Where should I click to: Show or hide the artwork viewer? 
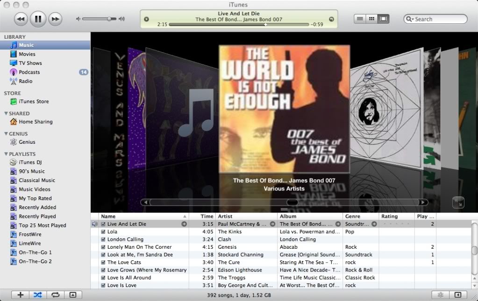tap(73, 295)
